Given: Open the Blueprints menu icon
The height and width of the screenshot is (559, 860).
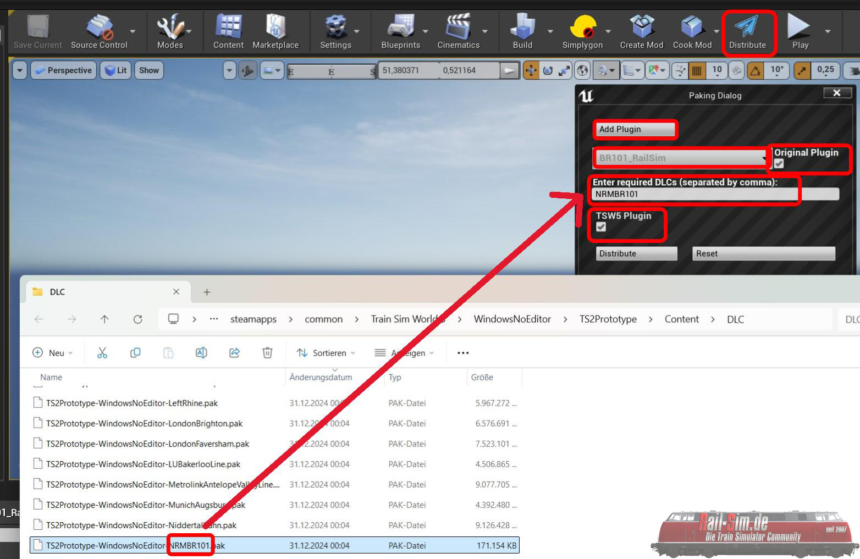Looking at the screenshot, I should coord(400,32).
